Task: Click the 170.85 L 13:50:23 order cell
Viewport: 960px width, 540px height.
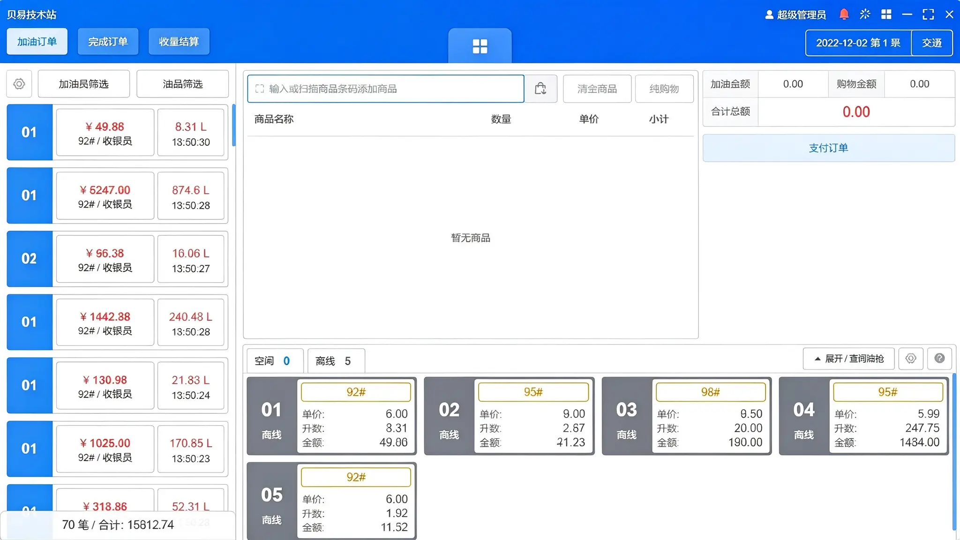Action: pyautogui.click(x=191, y=449)
